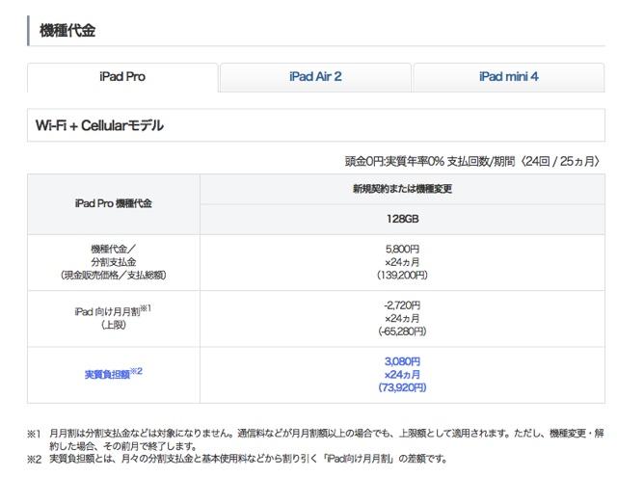Click the (-65,280円) total discount

[402, 331]
